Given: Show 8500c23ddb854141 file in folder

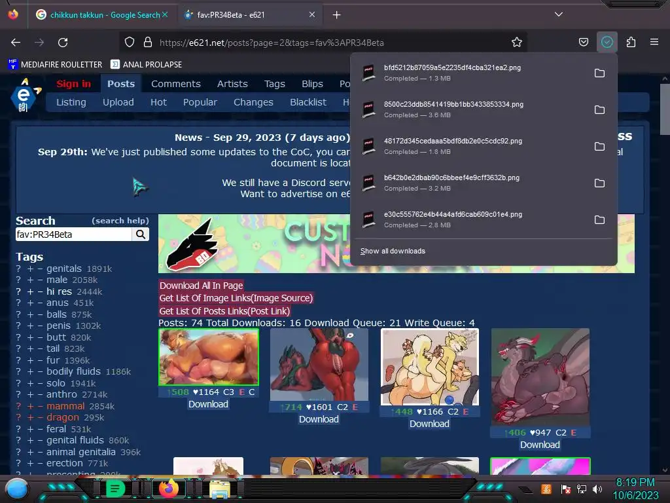Looking at the screenshot, I should (x=599, y=110).
